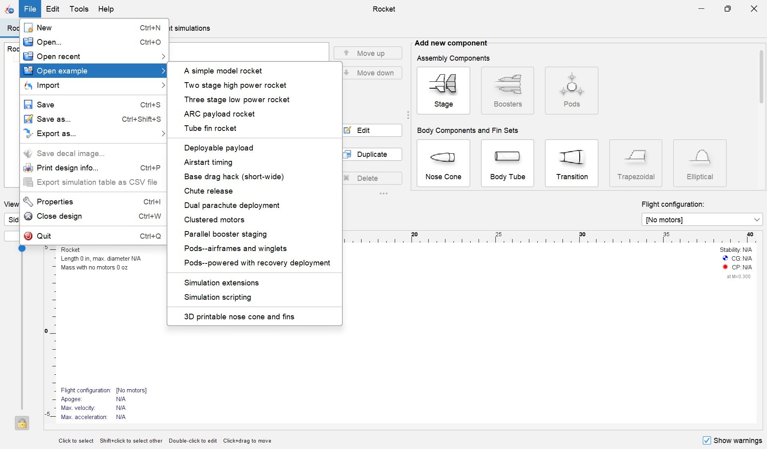Toggle the Show warnings checkbox

(707, 440)
